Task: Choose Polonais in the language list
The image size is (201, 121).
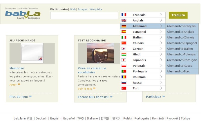Action: pyautogui.click(x=143, y=66)
